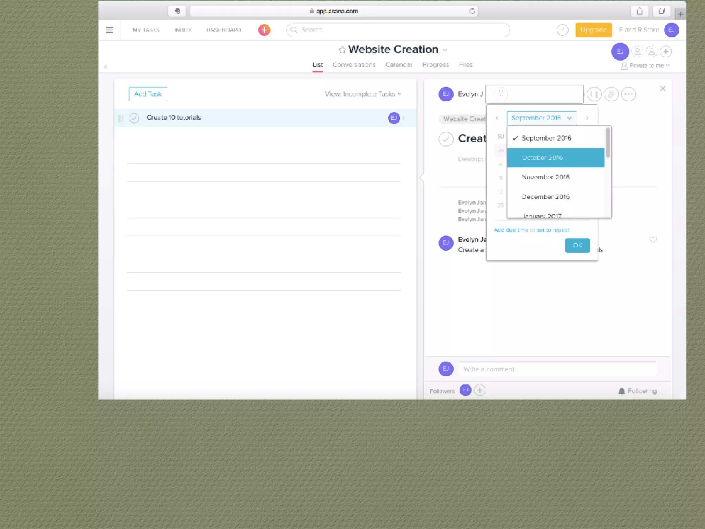
Task: Open the hamburger sidebar menu
Action: (x=109, y=30)
